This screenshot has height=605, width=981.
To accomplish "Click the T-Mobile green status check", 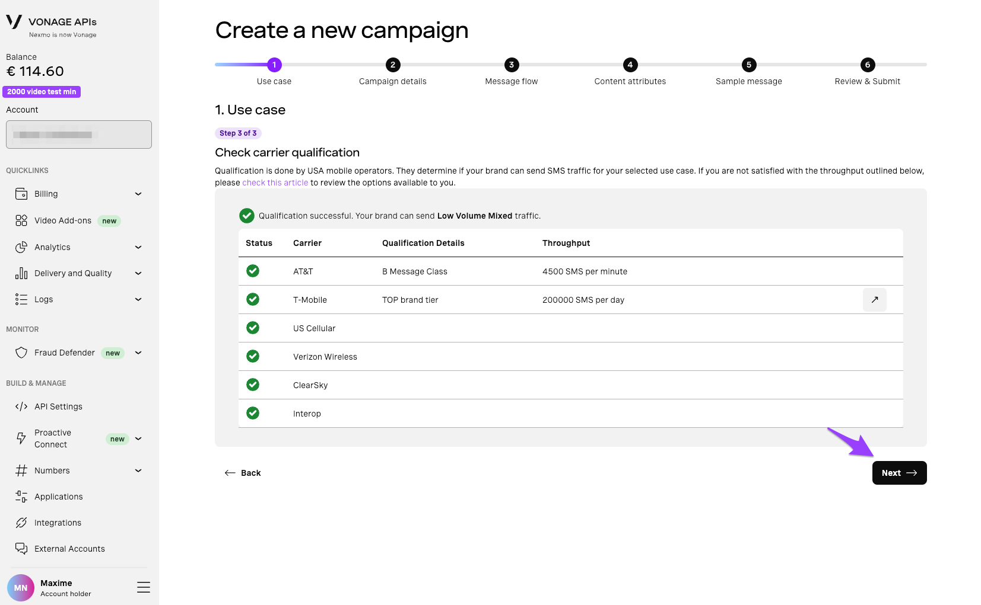I will [x=253, y=299].
